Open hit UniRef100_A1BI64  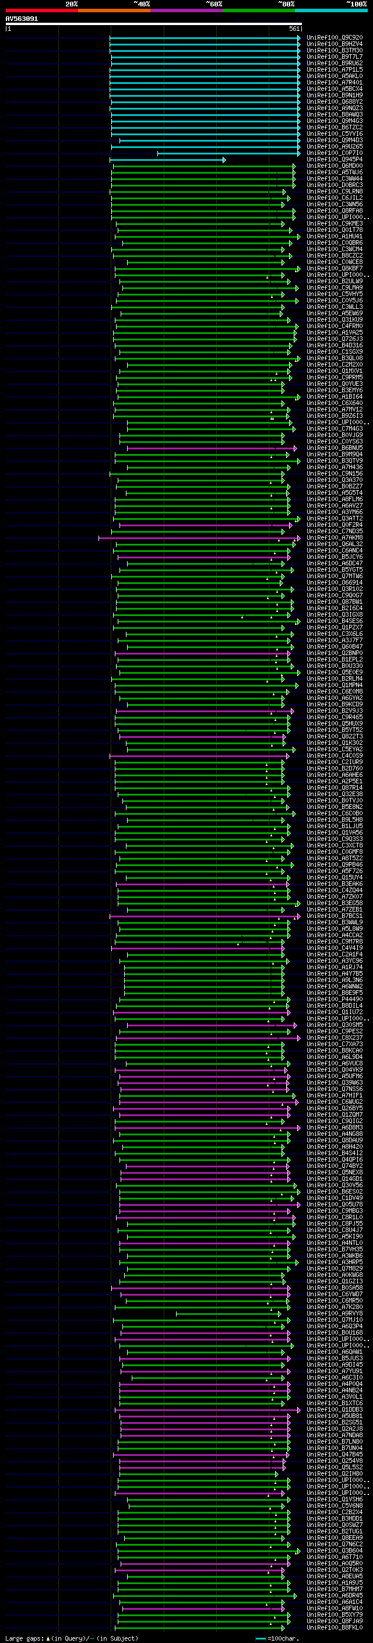[x=335, y=397]
